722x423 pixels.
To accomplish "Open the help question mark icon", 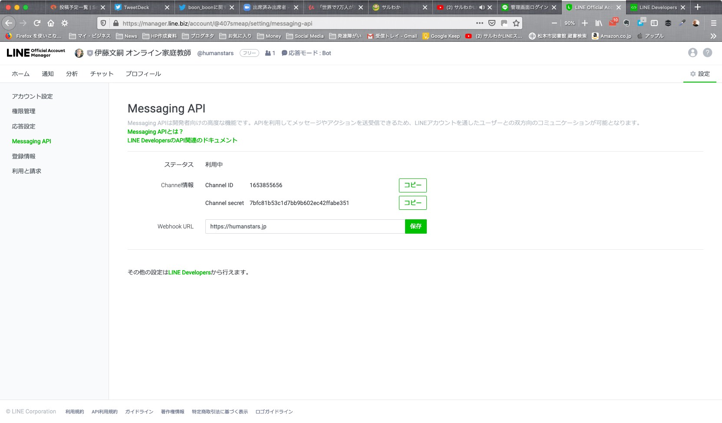I will [x=708, y=53].
